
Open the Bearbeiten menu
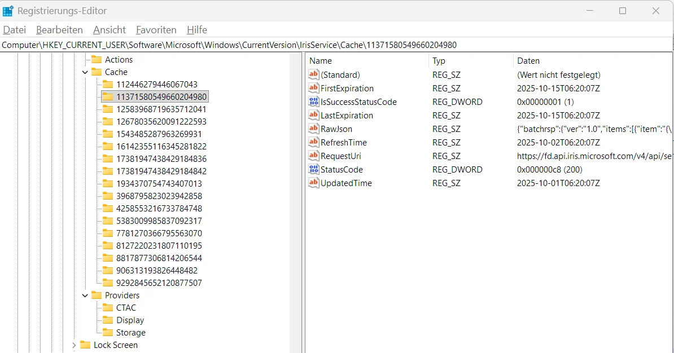[x=59, y=30]
